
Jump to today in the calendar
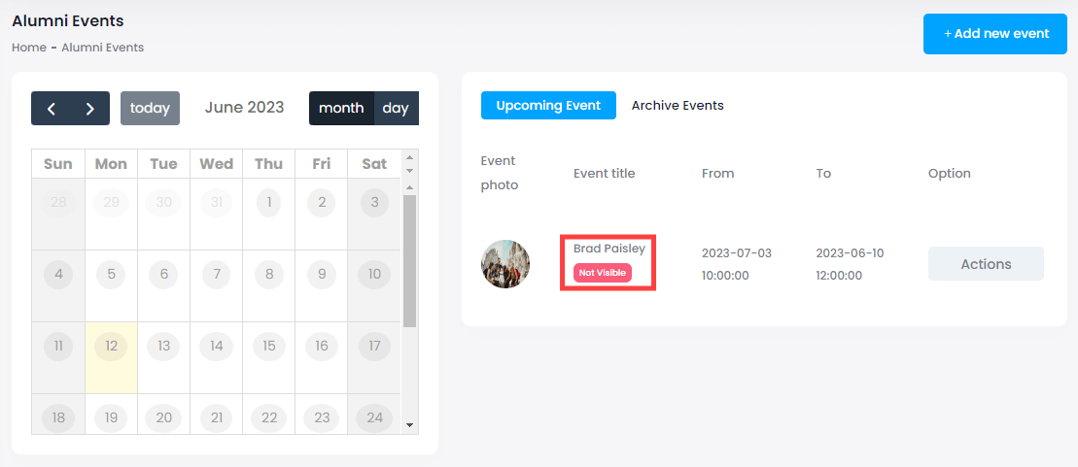[150, 109]
